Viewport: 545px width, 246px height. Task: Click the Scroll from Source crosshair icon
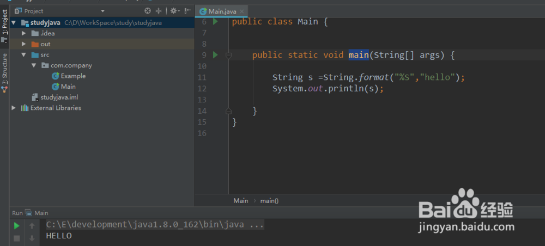click(148, 11)
